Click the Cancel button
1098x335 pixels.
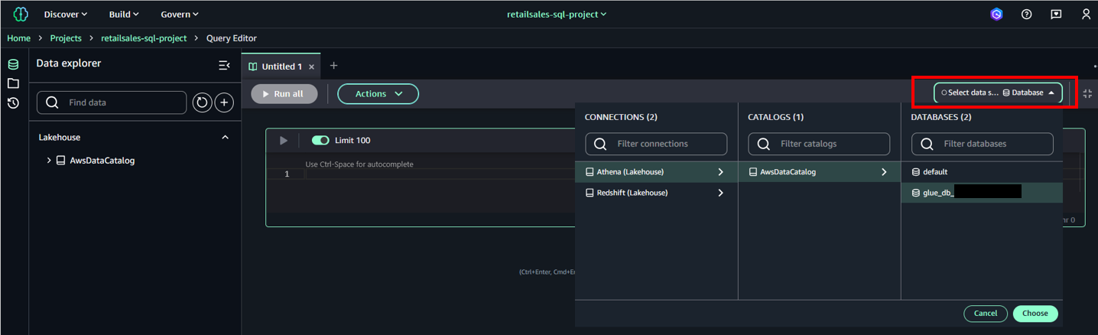986,314
